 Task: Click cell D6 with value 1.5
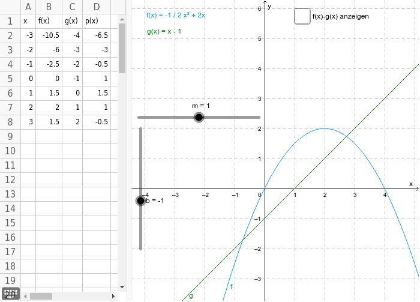click(97, 93)
